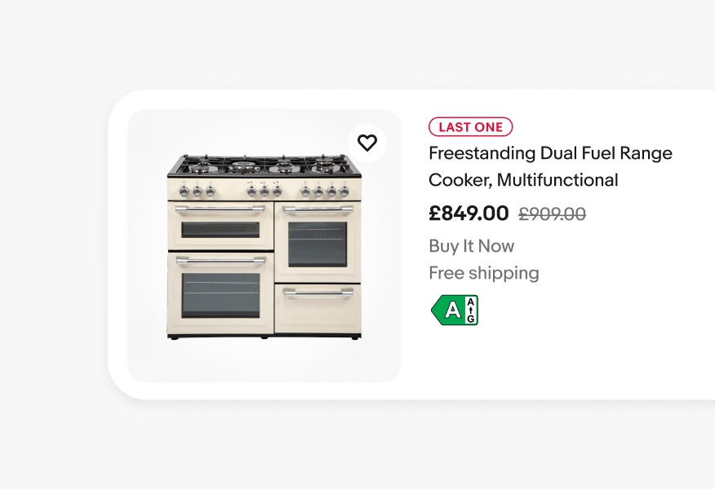Image resolution: width=715 pixels, height=489 pixels.
Task: Click the £849.00 current price
Action: 469,214
